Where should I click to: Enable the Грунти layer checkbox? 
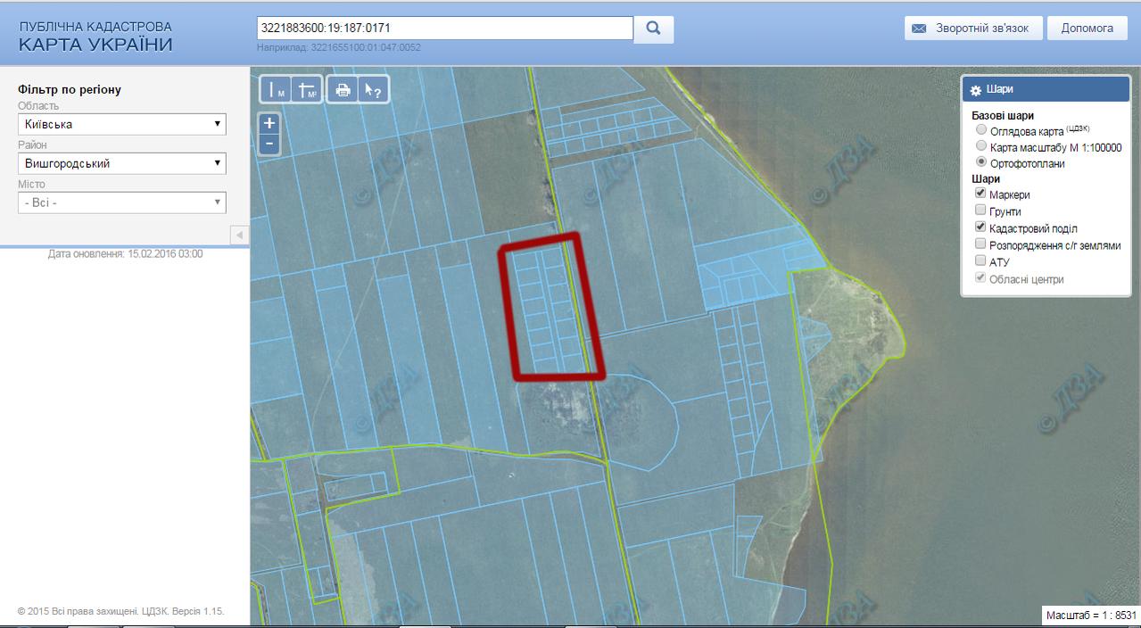(981, 211)
